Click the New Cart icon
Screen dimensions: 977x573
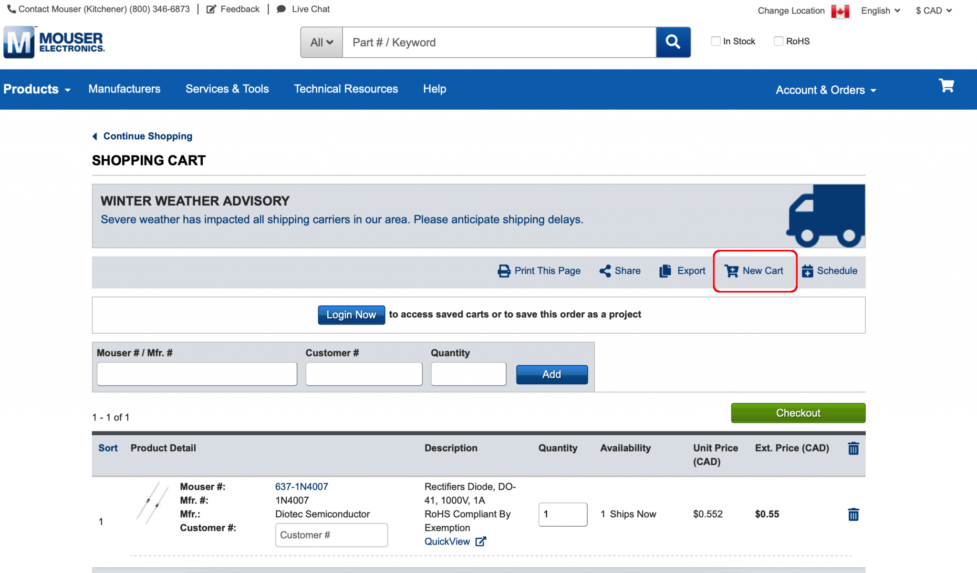click(x=731, y=271)
